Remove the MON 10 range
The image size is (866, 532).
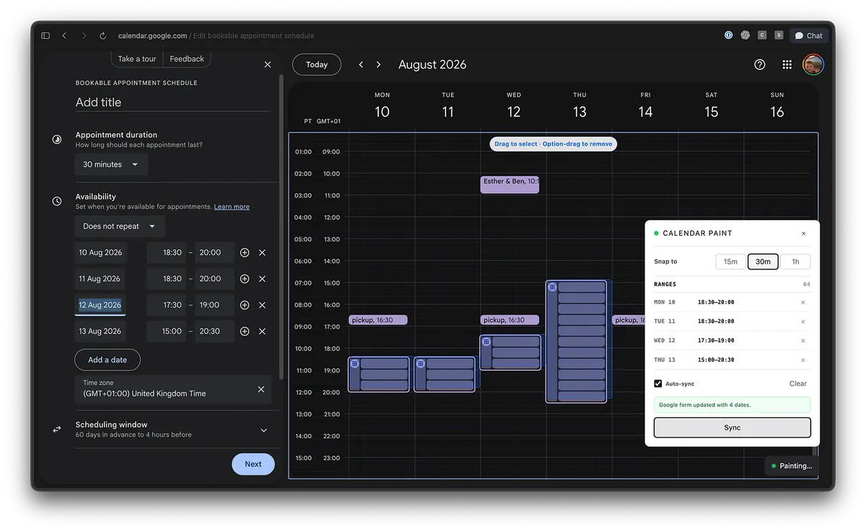pos(803,303)
